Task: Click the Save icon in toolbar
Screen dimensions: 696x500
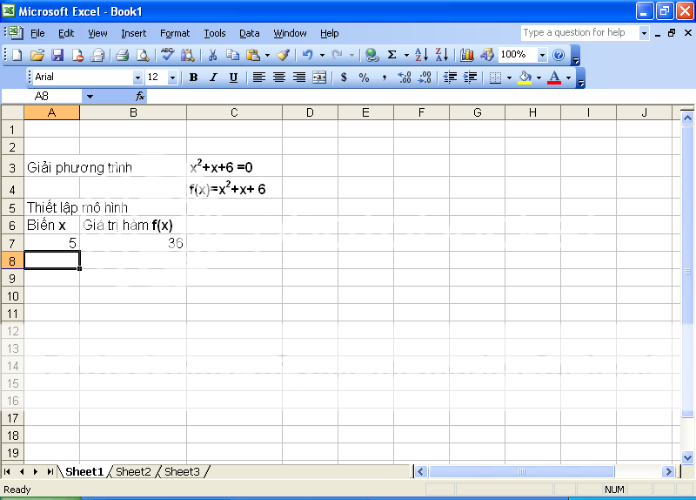Action: click(57, 55)
